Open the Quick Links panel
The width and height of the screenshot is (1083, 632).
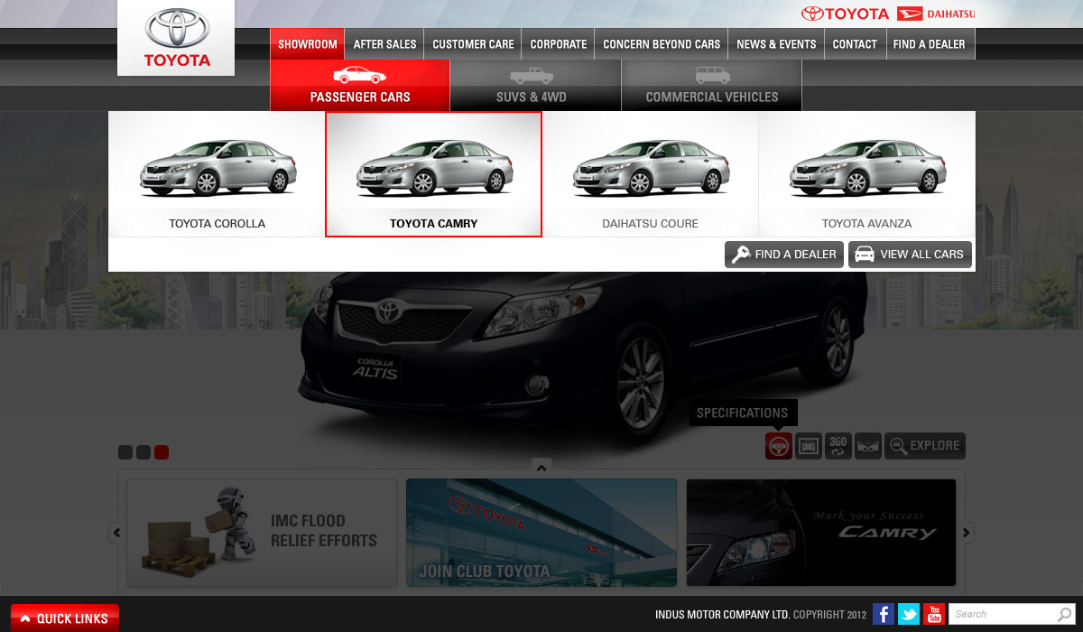click(x=65, y=618)
